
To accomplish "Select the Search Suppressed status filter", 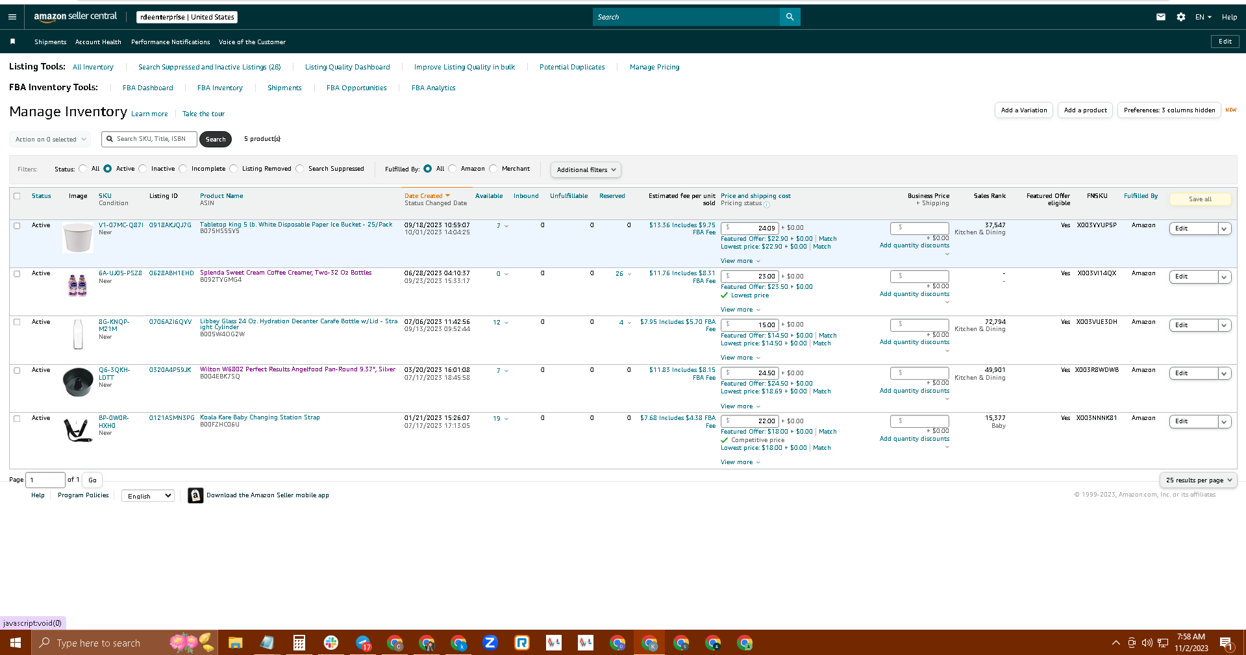I will point(300,169).
